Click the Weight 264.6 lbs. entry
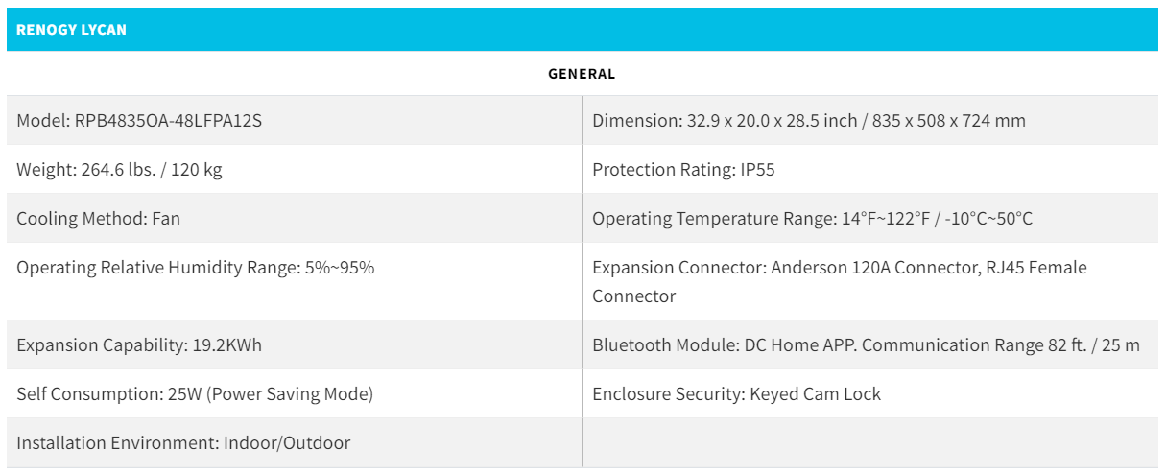 tap(119, 170)
